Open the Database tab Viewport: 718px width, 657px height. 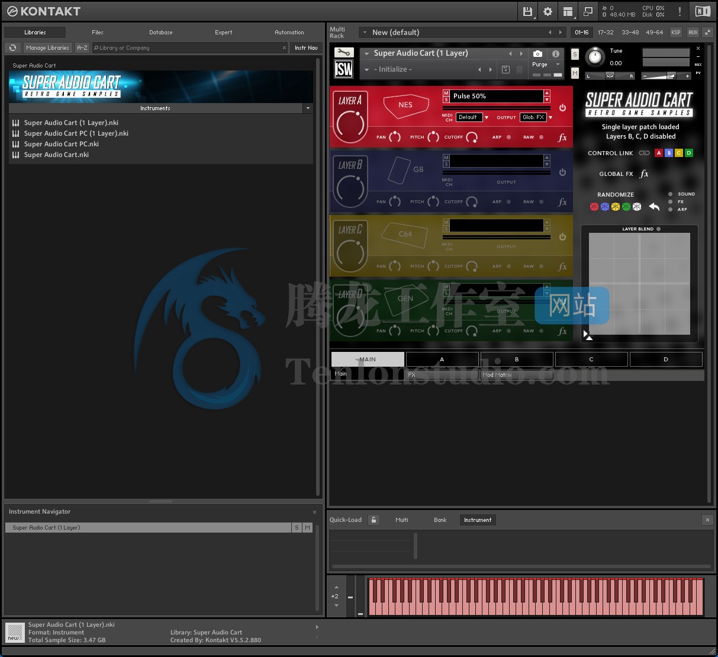coord(161,33)
